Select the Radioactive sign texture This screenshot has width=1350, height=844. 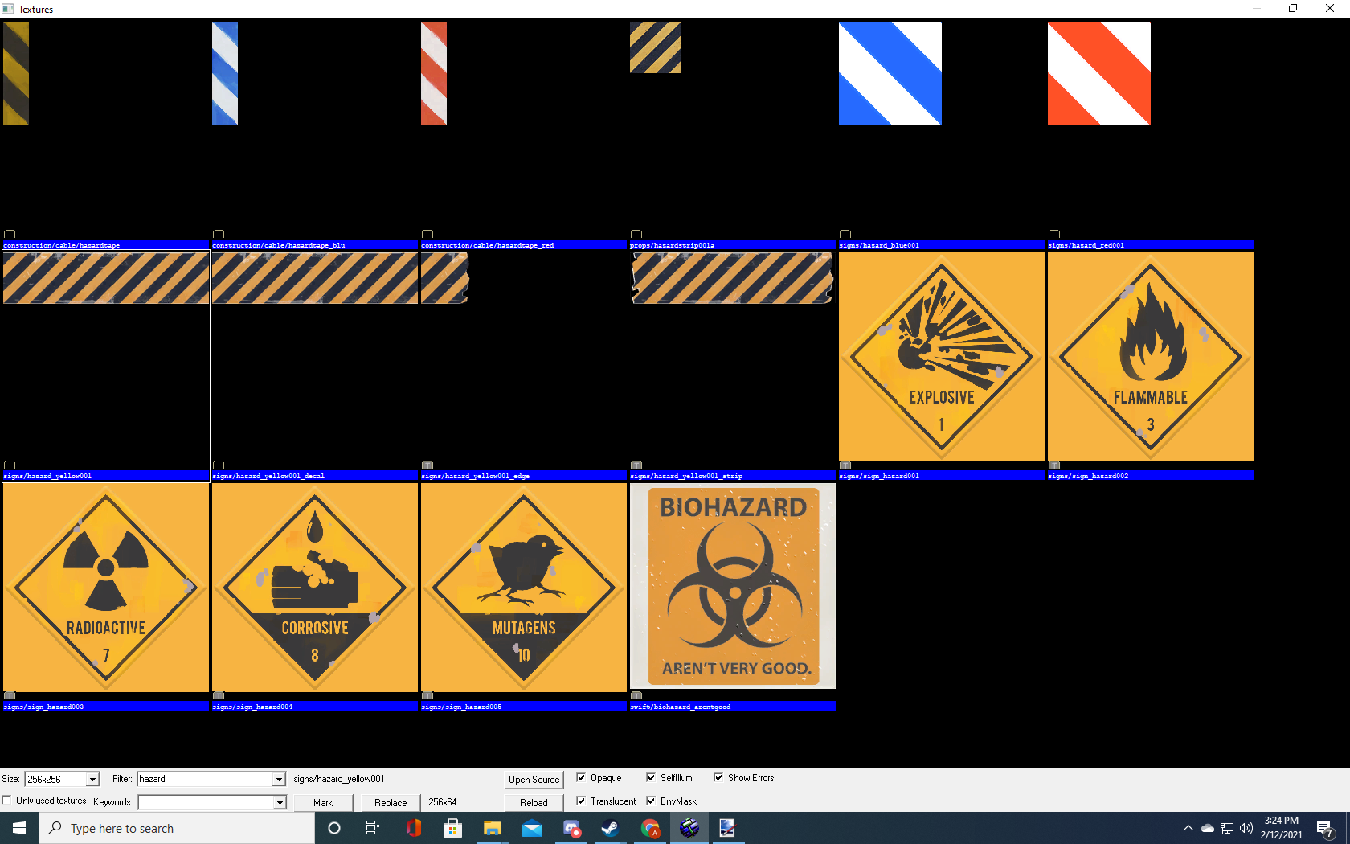coord(106,586)
